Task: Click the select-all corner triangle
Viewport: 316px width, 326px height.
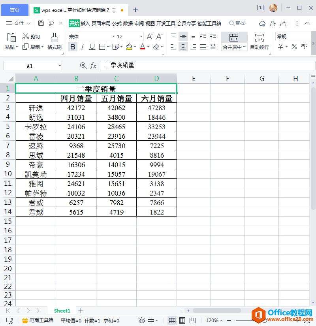Action: coord(11,79)
